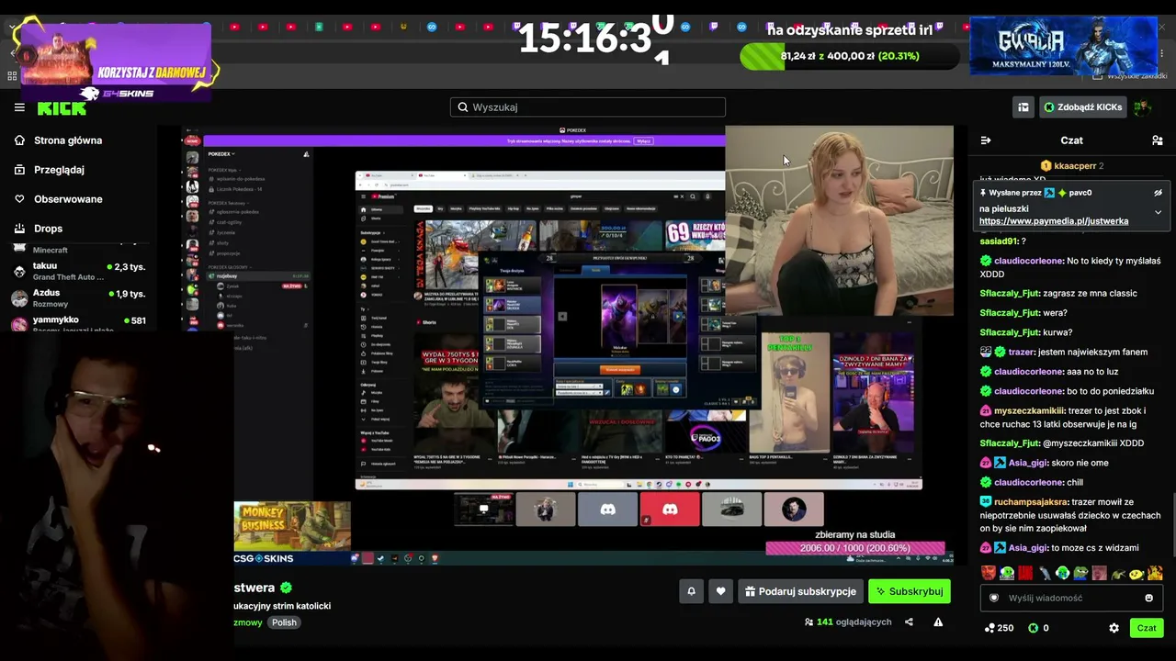Send message with the Czat button
This screenshot has width=1176, height=661.
[x=1147, y=628]
